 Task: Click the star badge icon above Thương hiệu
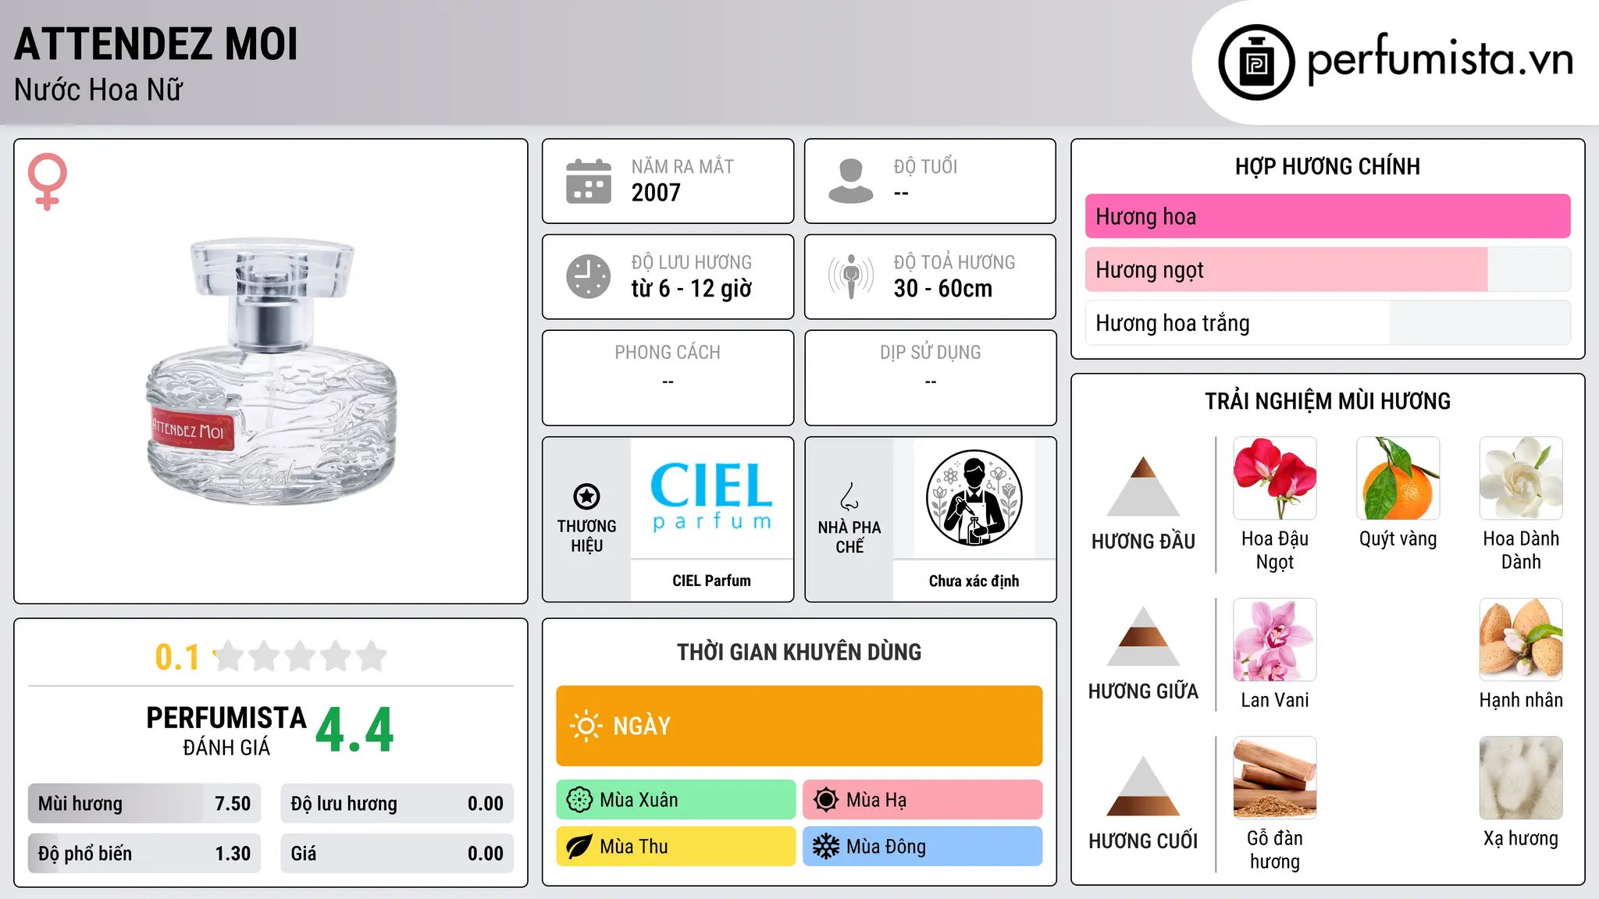(x=586, y=496)
